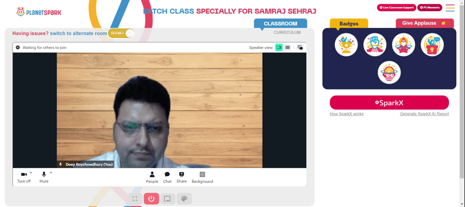The image size is (465, 207).
Task: Click the pop-out window icon
Action: pyautogui.click(x=300, y=47)
